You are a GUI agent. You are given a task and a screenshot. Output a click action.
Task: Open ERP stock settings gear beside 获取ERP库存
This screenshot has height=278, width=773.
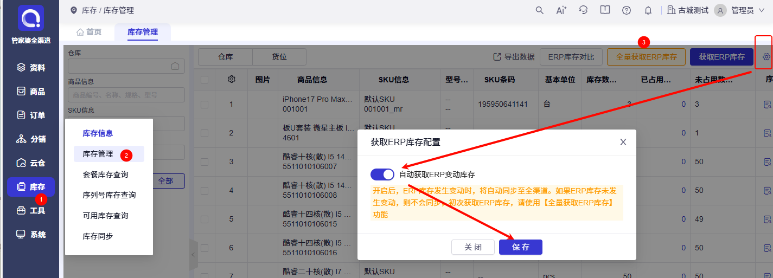click(766, 57)
